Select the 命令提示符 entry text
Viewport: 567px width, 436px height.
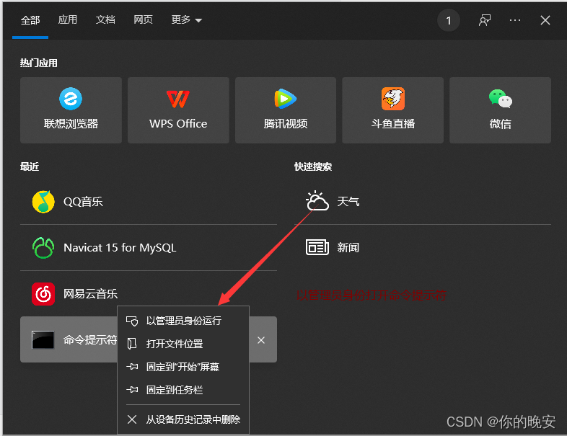click(x=90, y=340)
